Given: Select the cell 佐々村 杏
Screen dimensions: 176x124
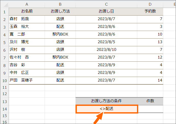Looking at the screenshot, I should point(27,58).
